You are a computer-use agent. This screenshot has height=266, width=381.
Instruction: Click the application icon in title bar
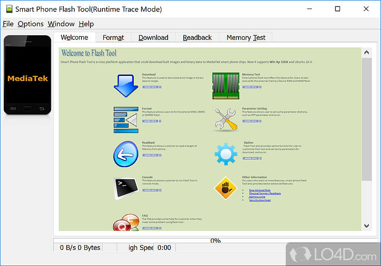tap(9, 9)
